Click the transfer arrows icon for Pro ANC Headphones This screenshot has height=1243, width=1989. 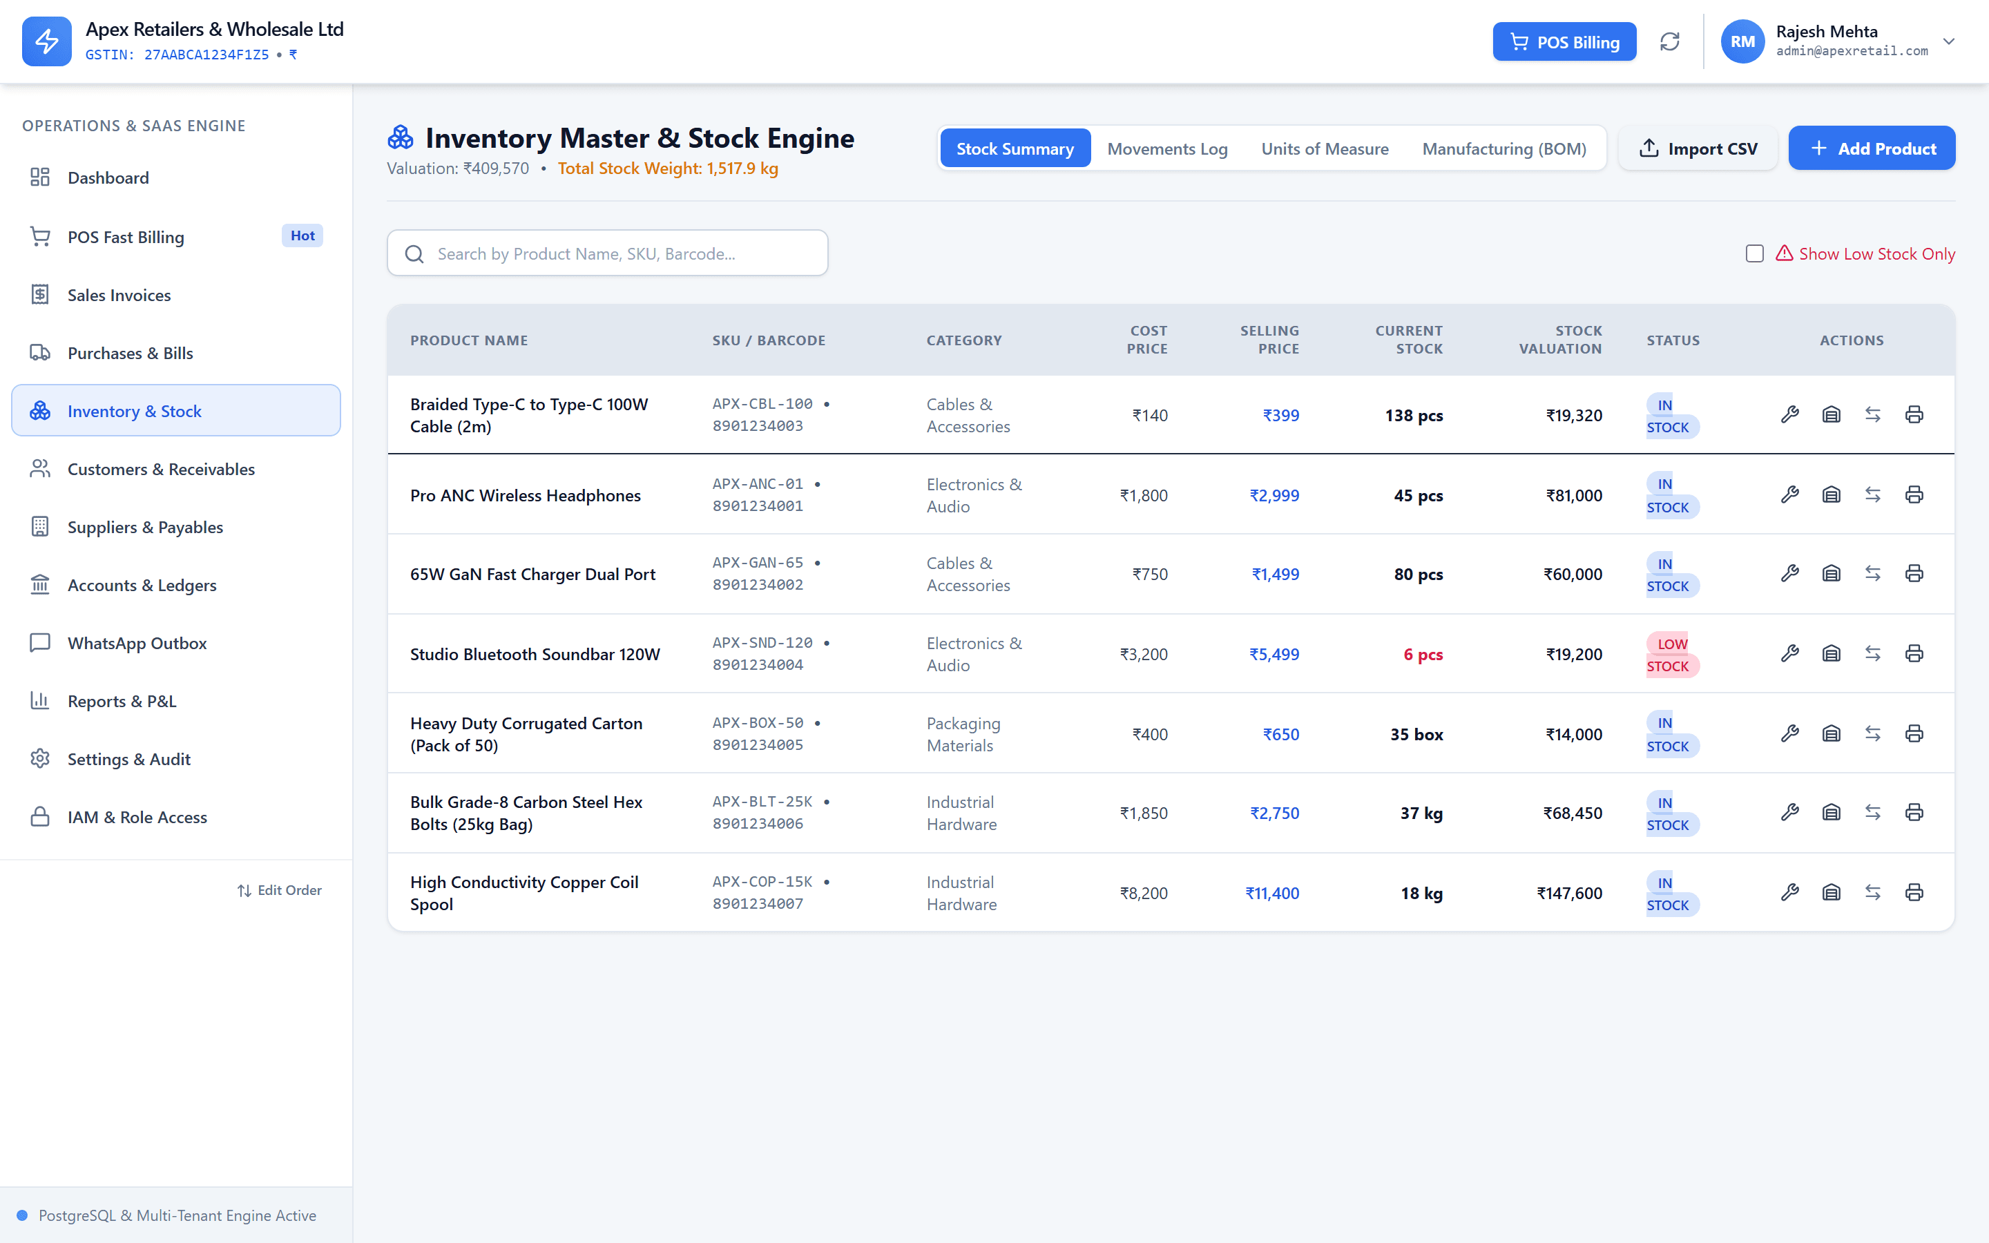(1872, 494)
